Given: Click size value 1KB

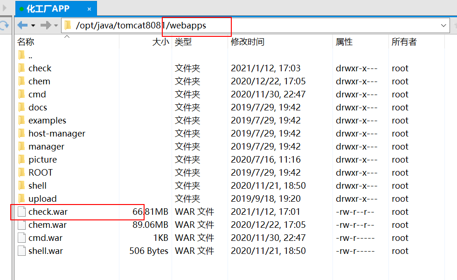Looking at the screenshot, I should click(161, 238).
